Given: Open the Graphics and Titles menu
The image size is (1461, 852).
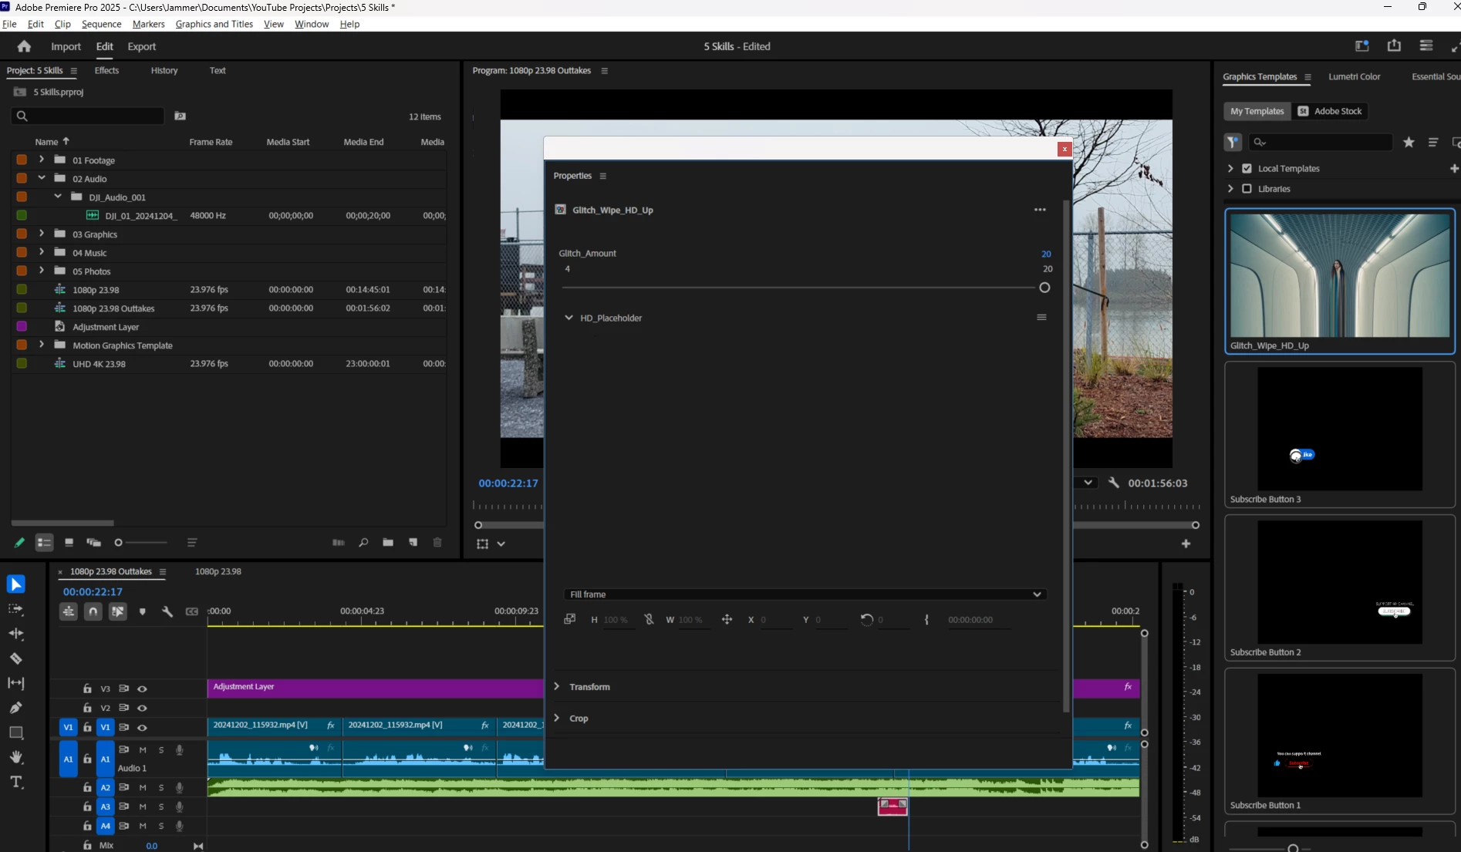Looking at the screenshot, I should pyautogui.click(x=214, y=24).
